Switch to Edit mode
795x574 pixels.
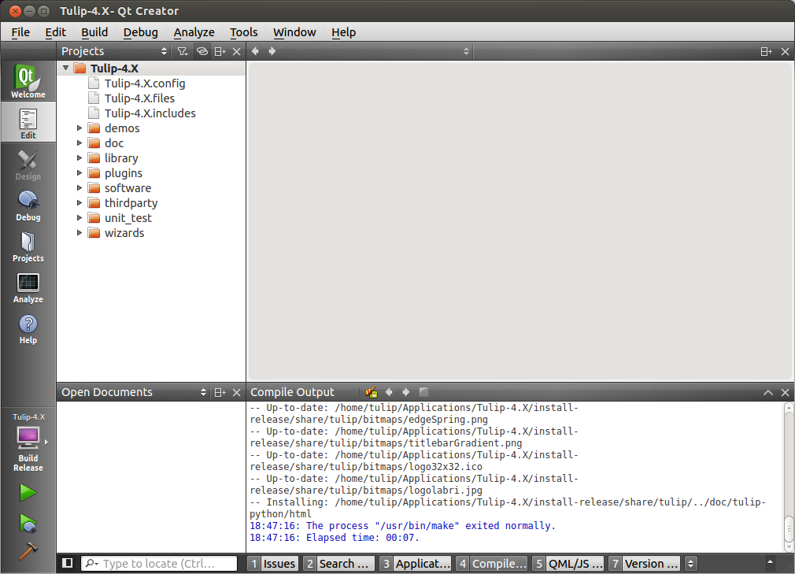tap(28, 122)
